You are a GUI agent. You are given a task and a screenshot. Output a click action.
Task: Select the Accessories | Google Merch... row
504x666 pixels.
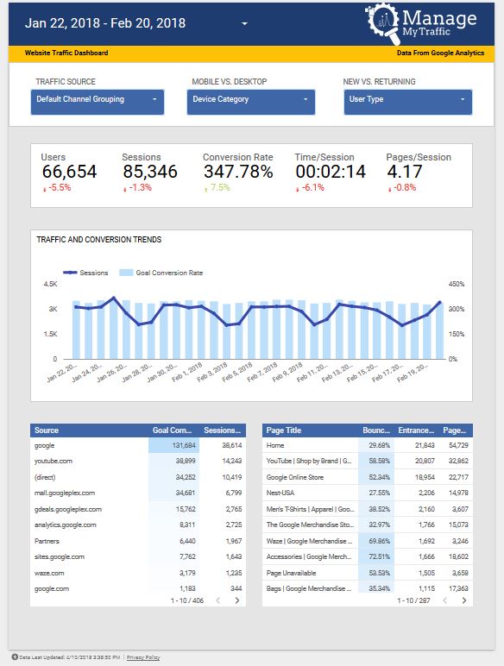point(368,556)
